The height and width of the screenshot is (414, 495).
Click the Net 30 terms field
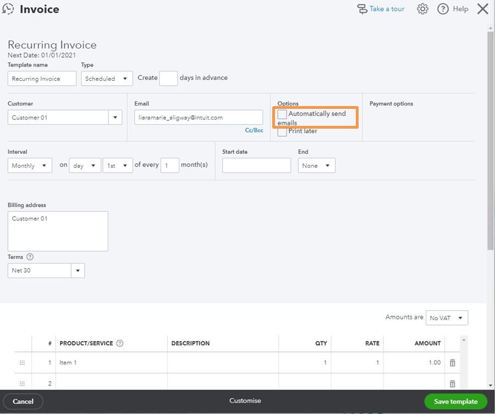[x=40, y=271]
